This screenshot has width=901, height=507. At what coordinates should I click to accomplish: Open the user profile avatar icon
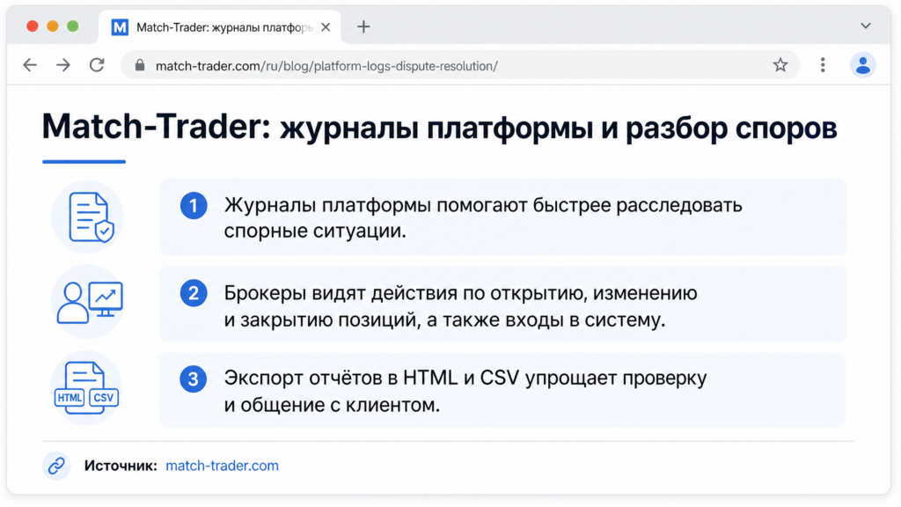click(x=862, y=65)
